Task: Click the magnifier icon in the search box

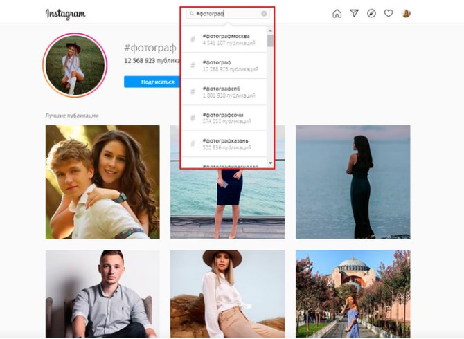Action: 192,13
